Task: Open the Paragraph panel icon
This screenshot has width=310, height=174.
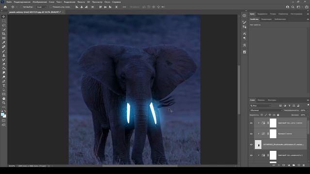Action: coord(245,38)
